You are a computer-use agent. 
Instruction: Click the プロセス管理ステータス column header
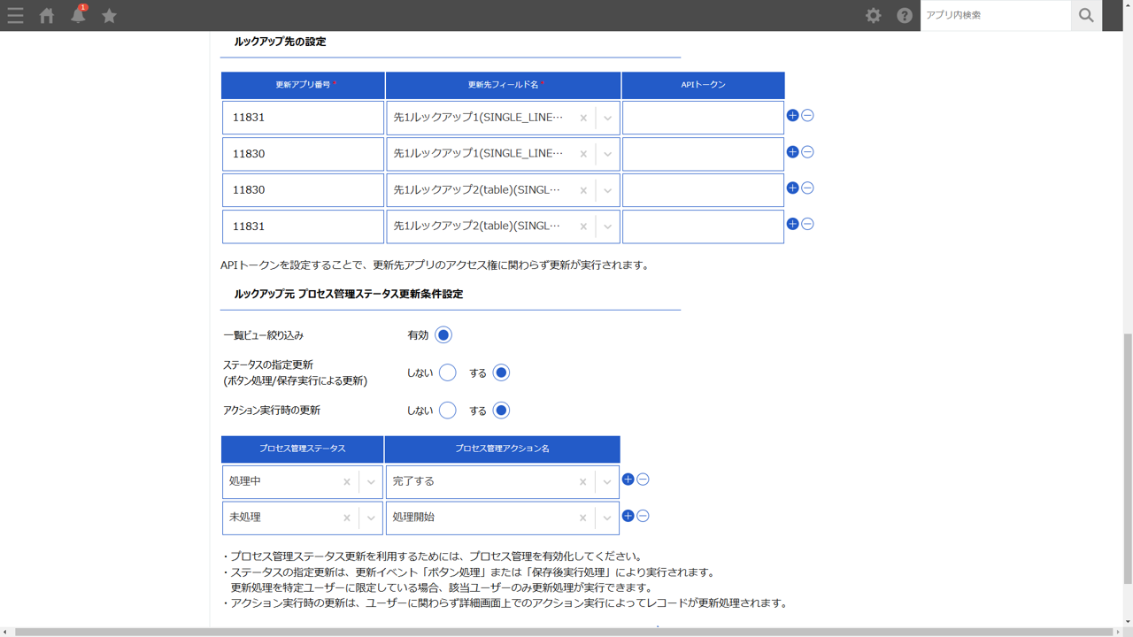click(x=303, y=449)
